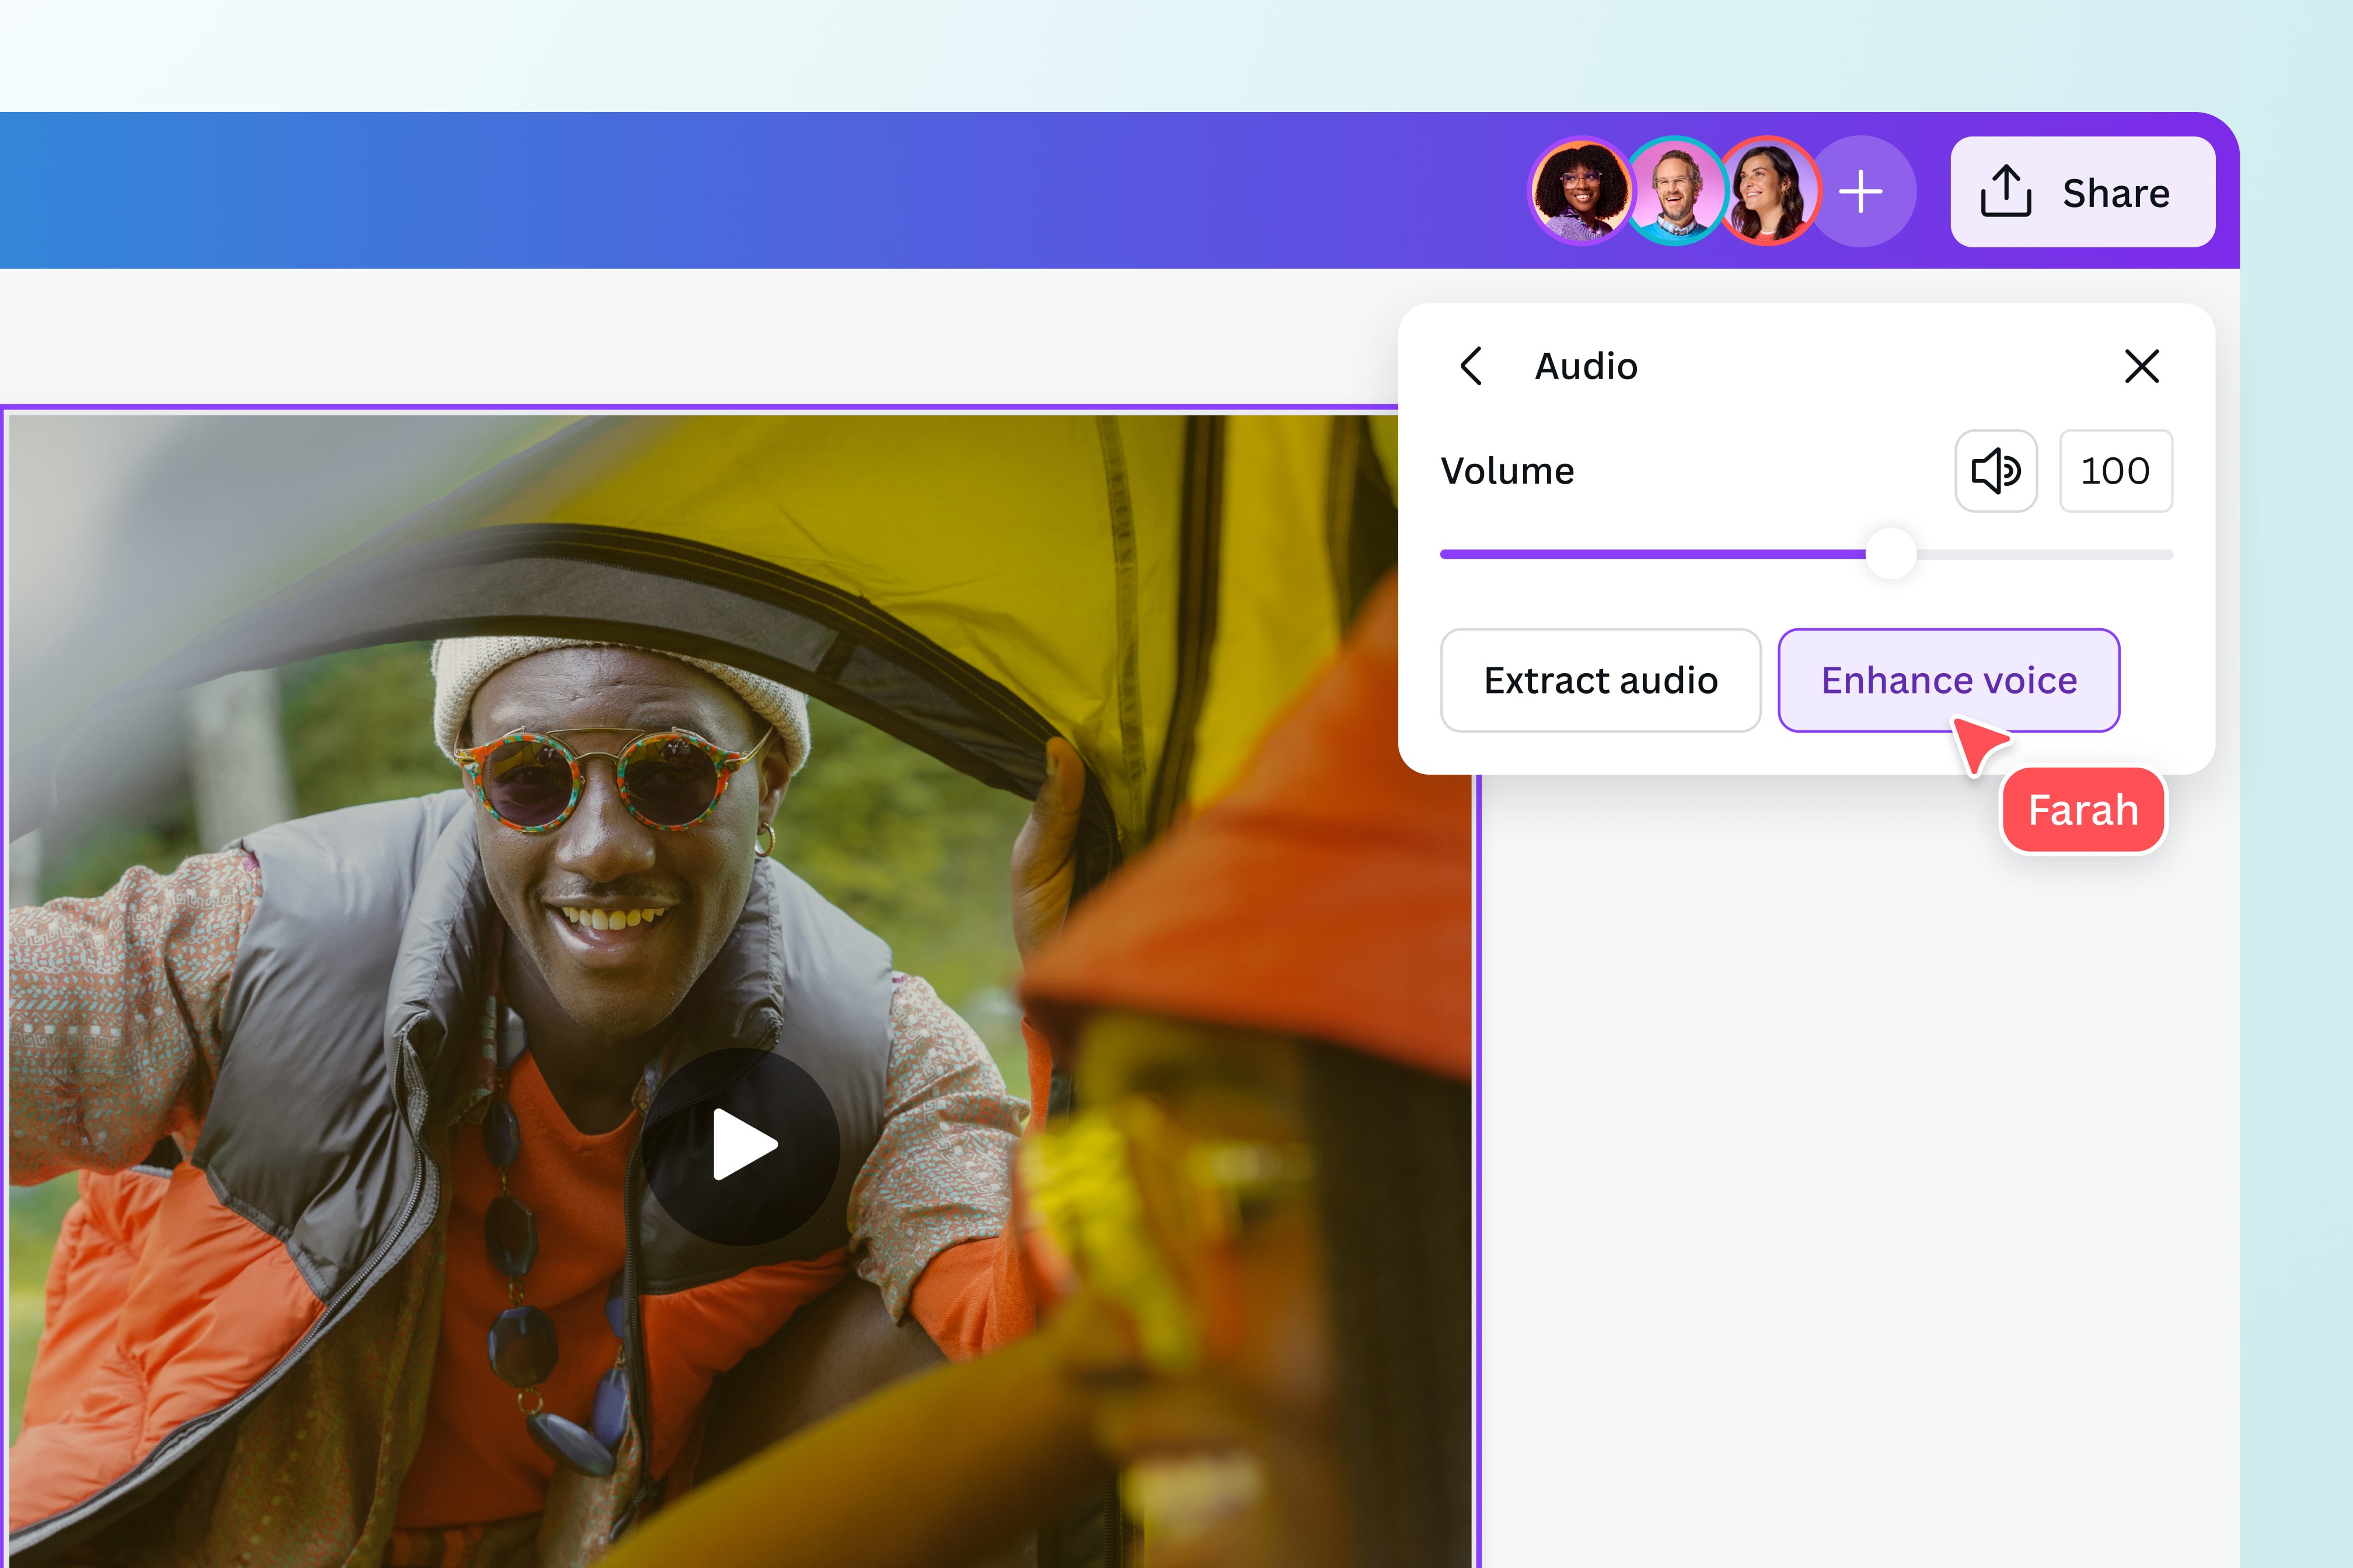
Task: Click the Volume label
Action: (1507, 470)
